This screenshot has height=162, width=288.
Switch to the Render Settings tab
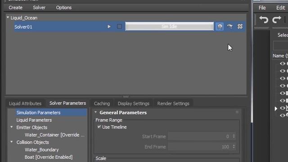click(x=173, y=103)
